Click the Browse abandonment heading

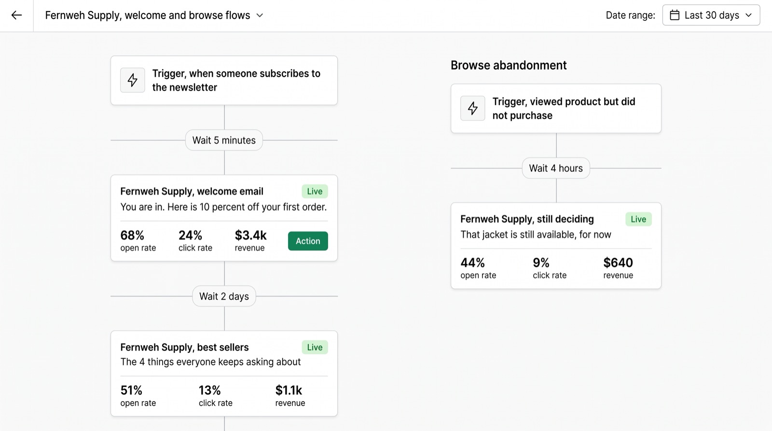click(x=509, y=65)
